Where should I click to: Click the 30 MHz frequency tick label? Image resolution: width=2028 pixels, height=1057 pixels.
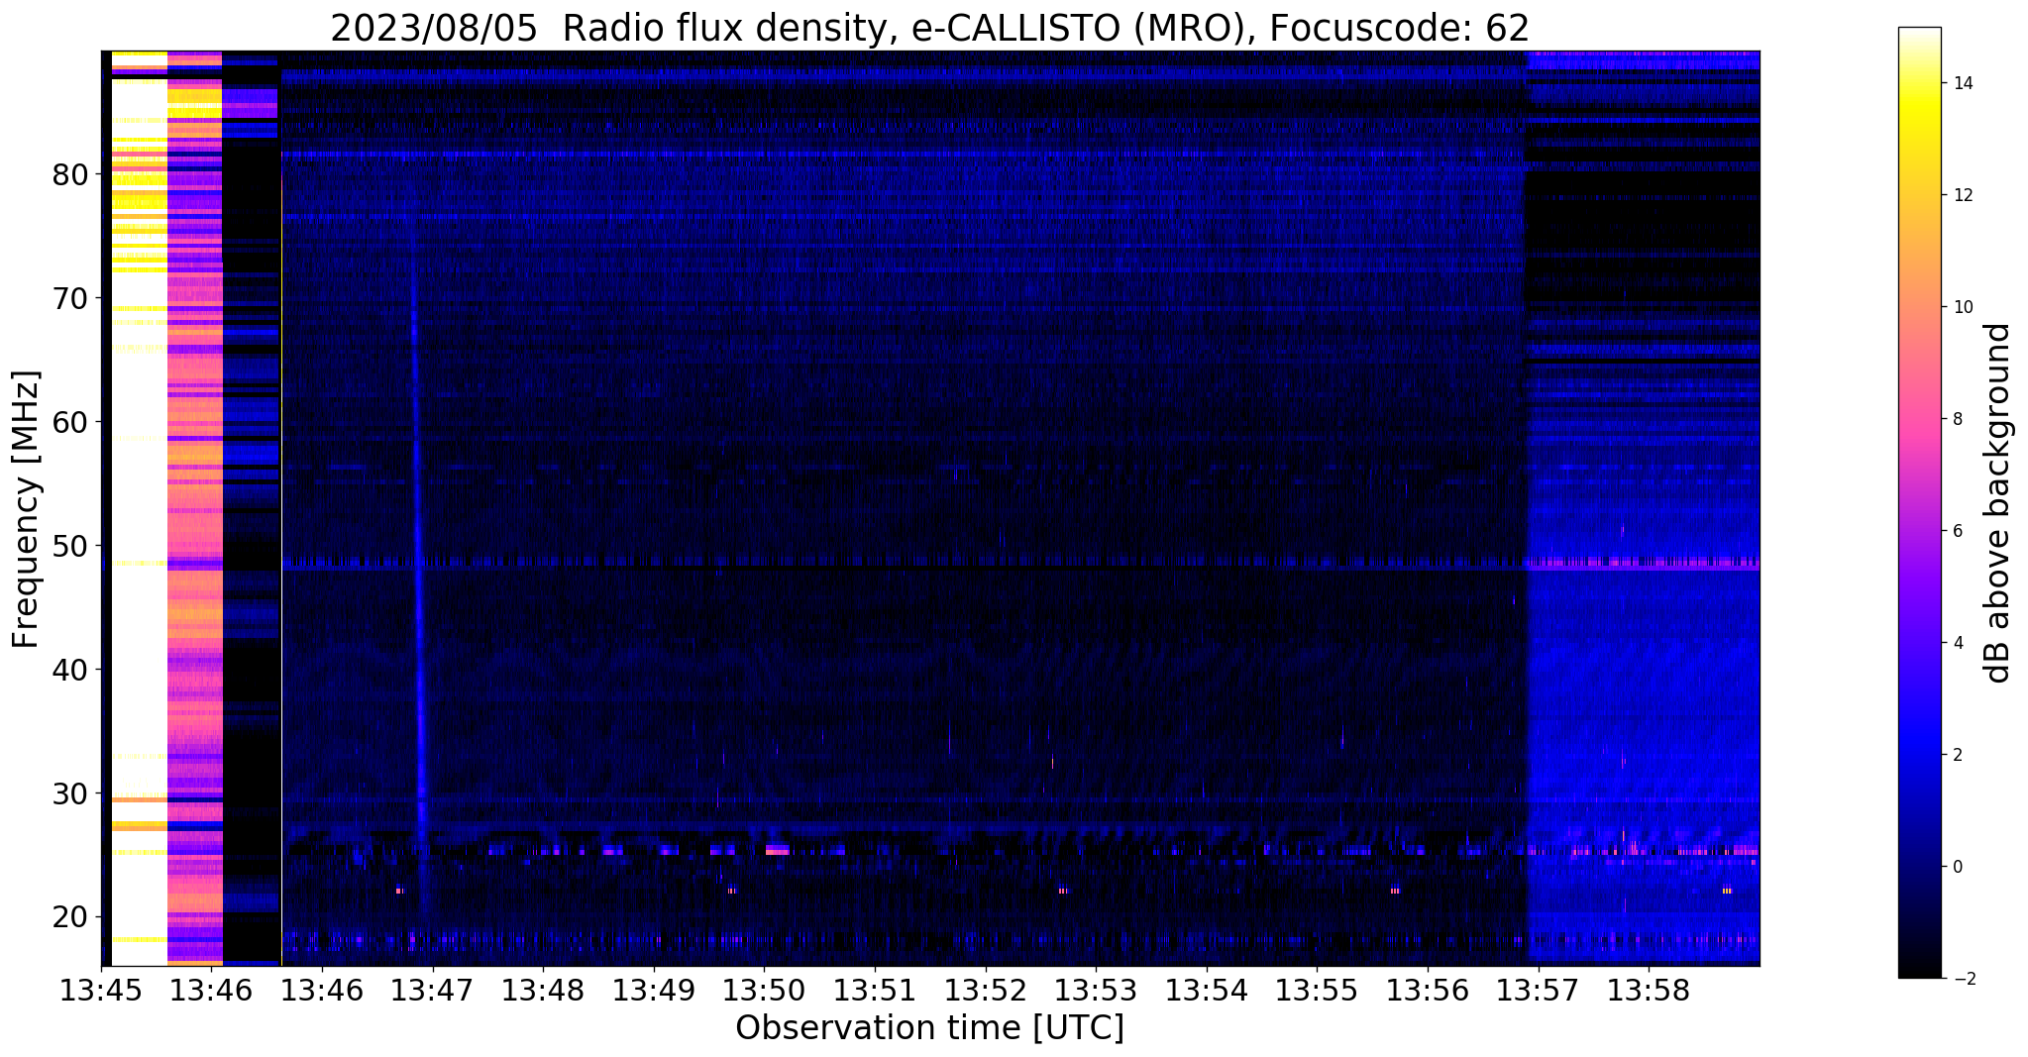point(69,793)
